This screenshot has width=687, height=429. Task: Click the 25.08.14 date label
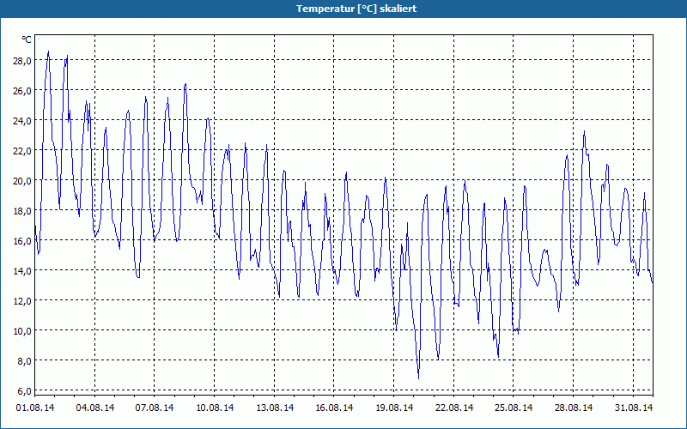point(514,408)
